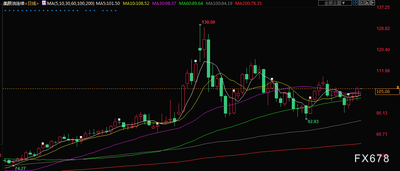
Task: Open the MA indicator chart icon
Action: [x=44, y=3]
